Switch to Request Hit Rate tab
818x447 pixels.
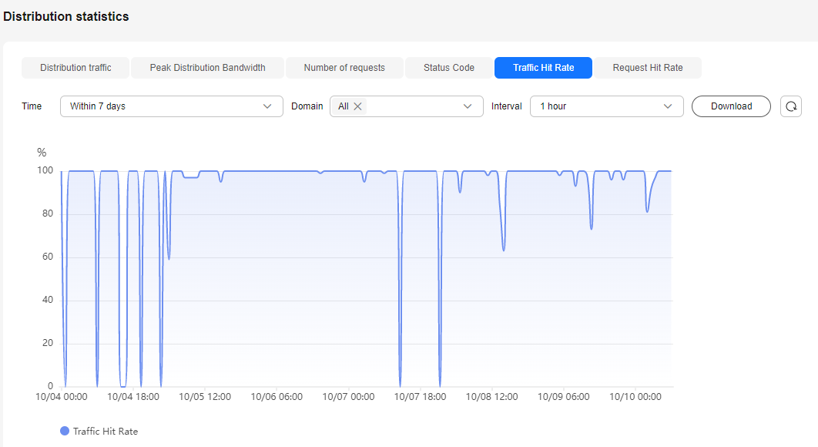[648, 68]
